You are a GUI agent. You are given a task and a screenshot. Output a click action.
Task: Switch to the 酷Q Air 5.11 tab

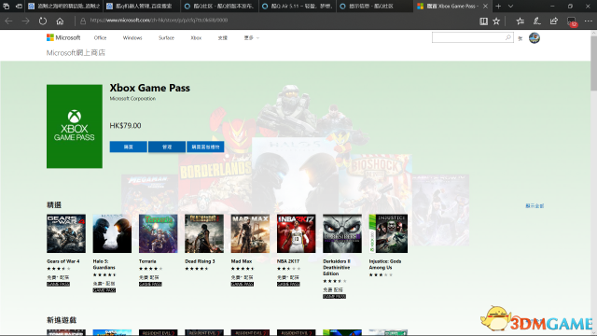click(x=298, y=7)
